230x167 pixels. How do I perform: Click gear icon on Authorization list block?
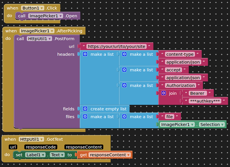[125, 86]
